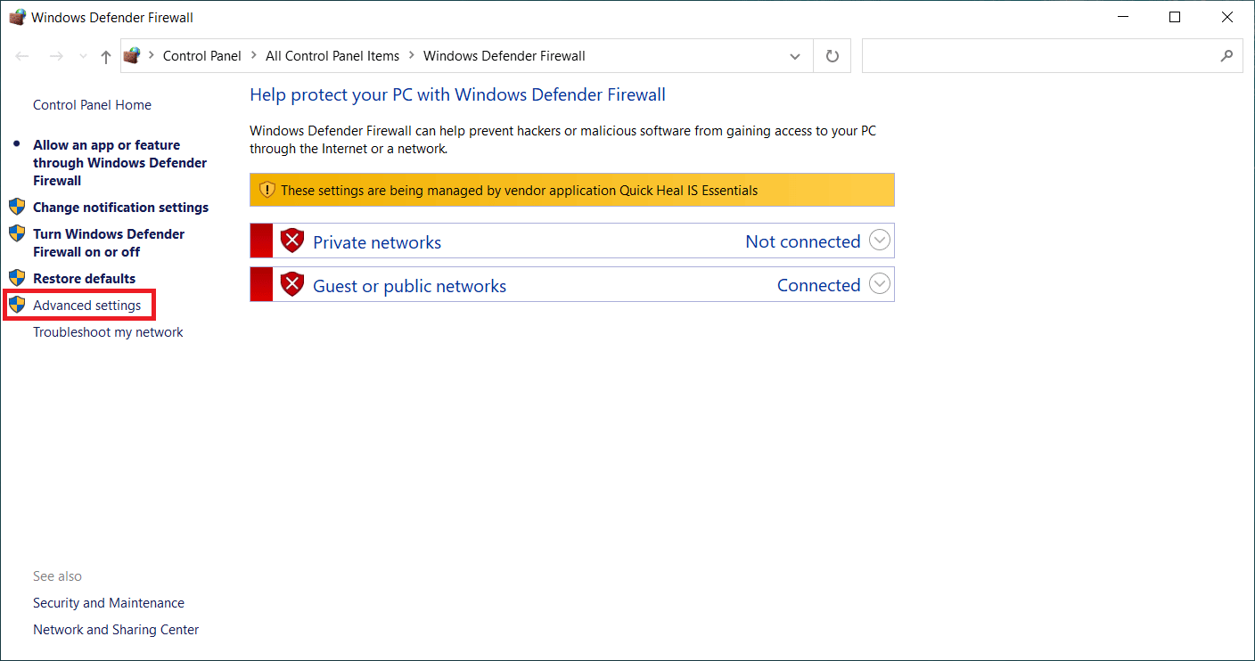Click red shield icon for Private networks
Screen dimensions: 1255x661
292,241
